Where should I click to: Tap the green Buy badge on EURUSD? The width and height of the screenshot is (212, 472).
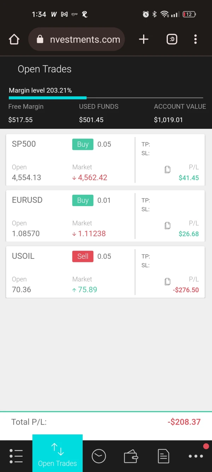83,200
